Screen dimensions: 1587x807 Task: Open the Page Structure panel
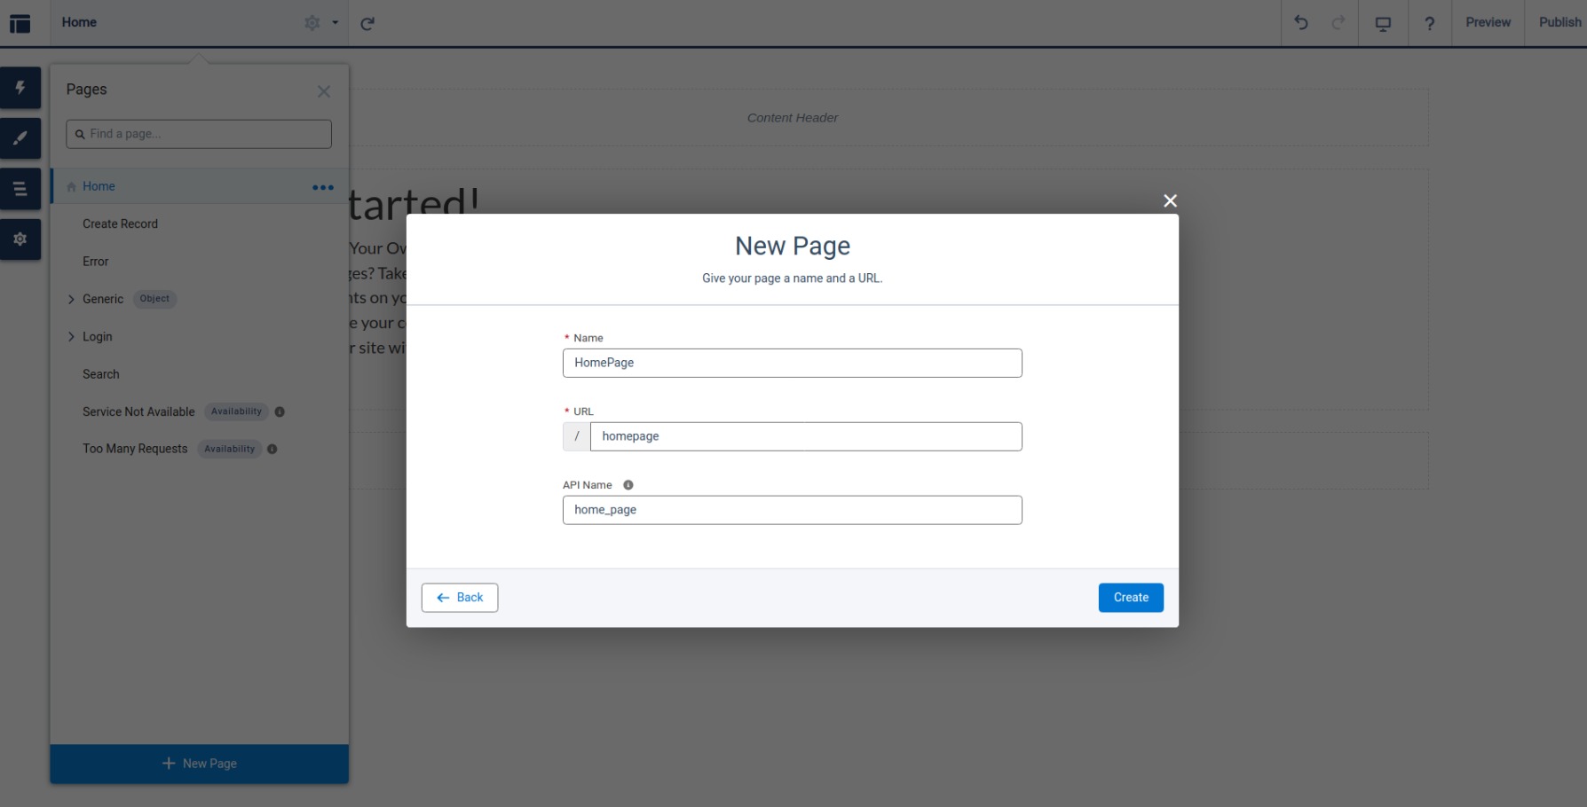(20, 188)
